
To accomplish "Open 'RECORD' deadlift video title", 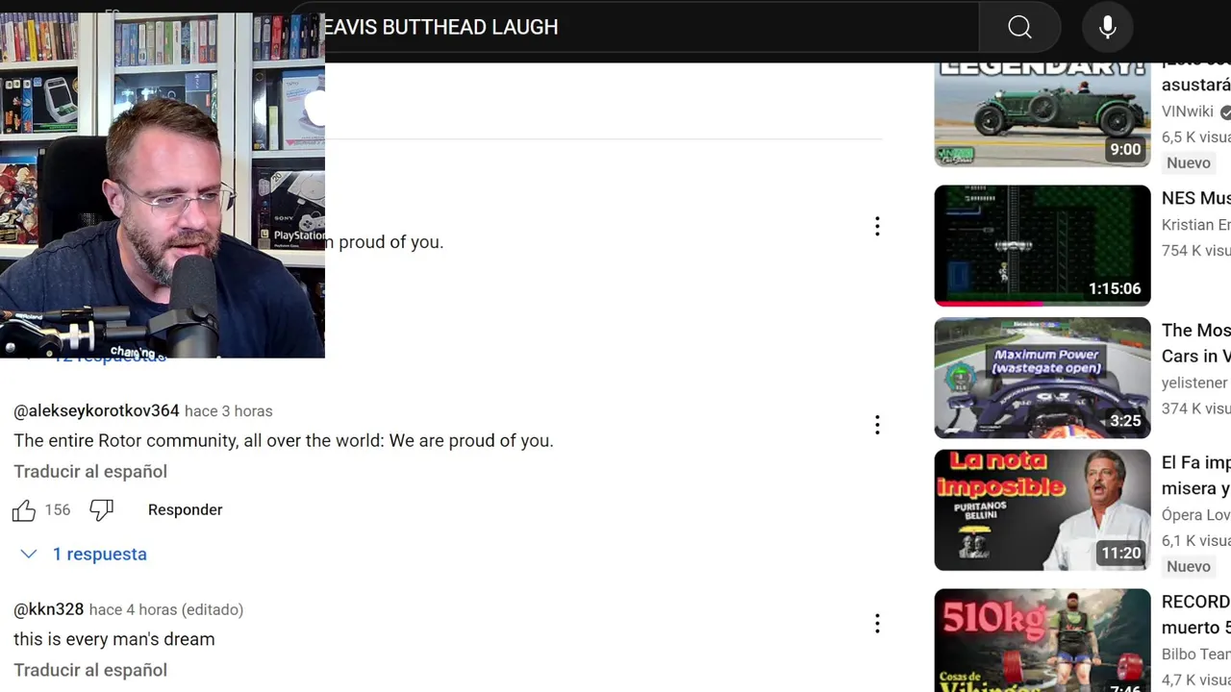I will click(x=1196, y=615).
